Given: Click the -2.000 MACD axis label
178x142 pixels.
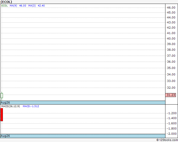Looking at the screenshot, I should (x=172, y=134).
